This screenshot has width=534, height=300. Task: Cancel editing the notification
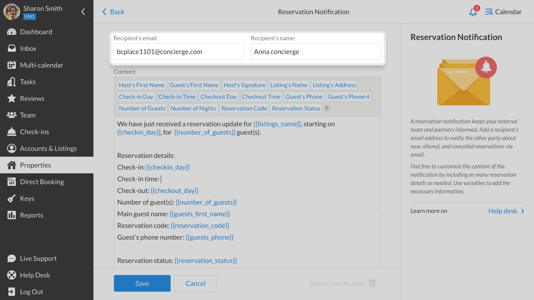click(196, 283)
